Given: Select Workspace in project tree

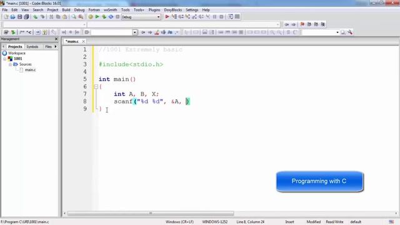Looking at the screenshot, I should (x=17, y=53).
